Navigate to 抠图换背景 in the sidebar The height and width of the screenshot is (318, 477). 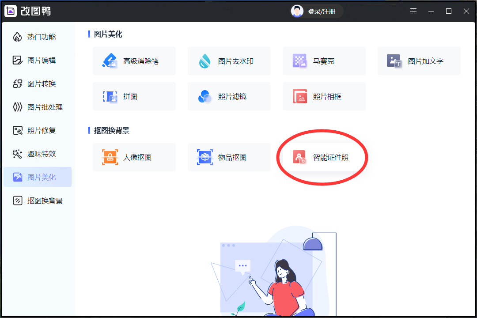pos(38,200)
